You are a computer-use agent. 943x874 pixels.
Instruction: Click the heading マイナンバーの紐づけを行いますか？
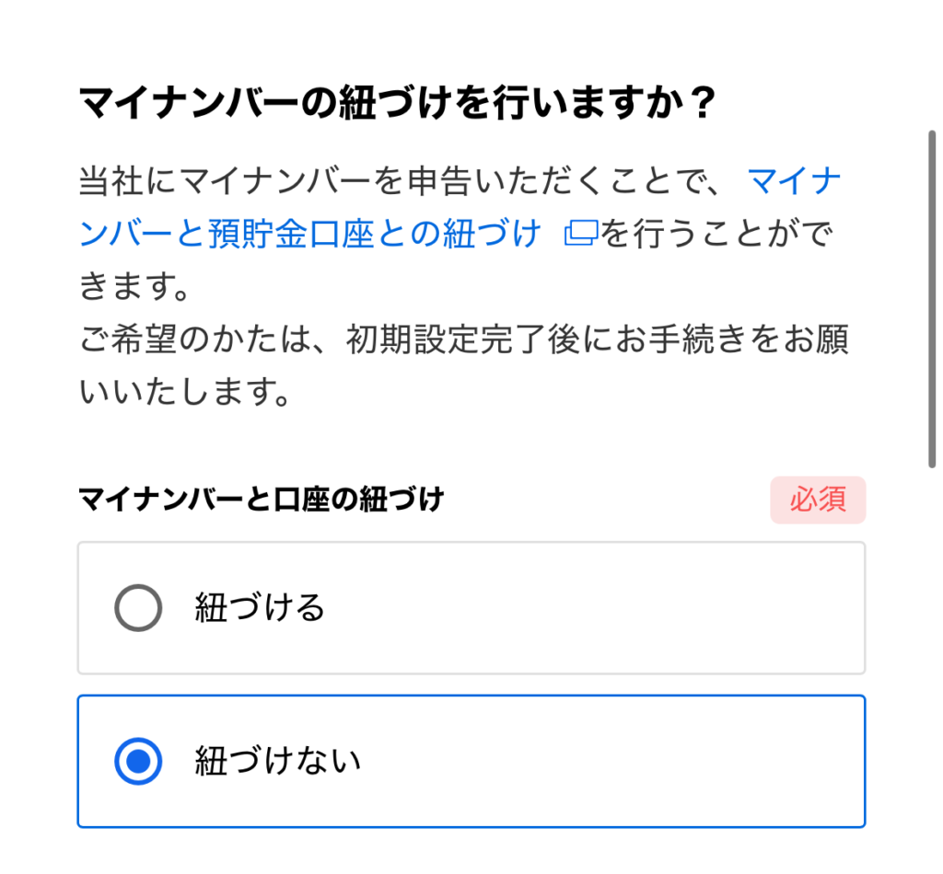coord(398,104)
